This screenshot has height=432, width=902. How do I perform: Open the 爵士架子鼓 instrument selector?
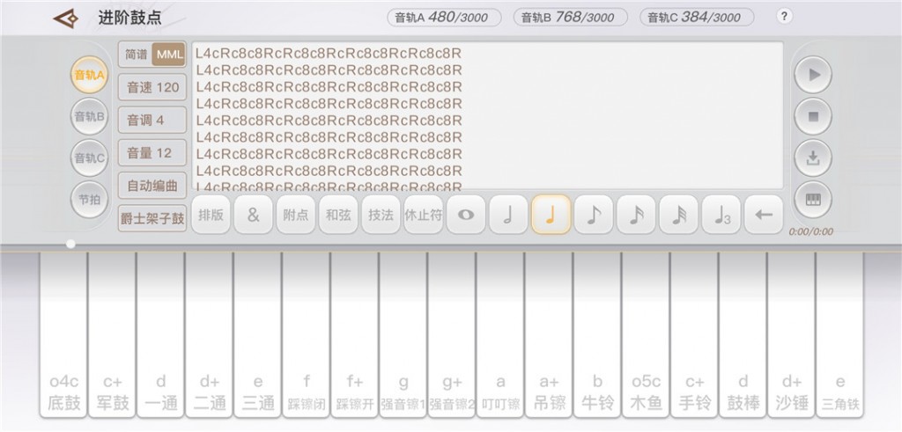(152, 218)
